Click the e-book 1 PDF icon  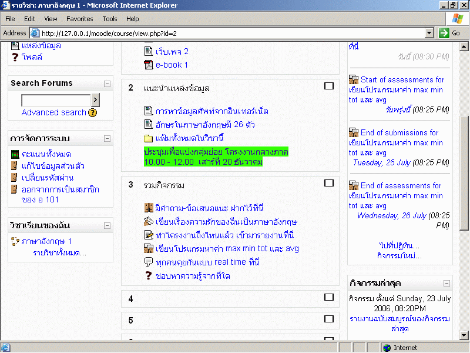point(149,65)
